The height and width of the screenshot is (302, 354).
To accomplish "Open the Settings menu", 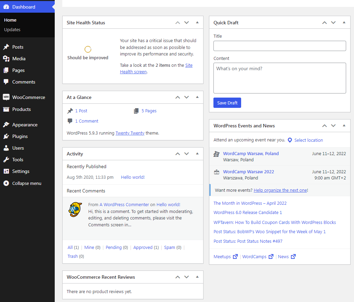I will (21, 171).
